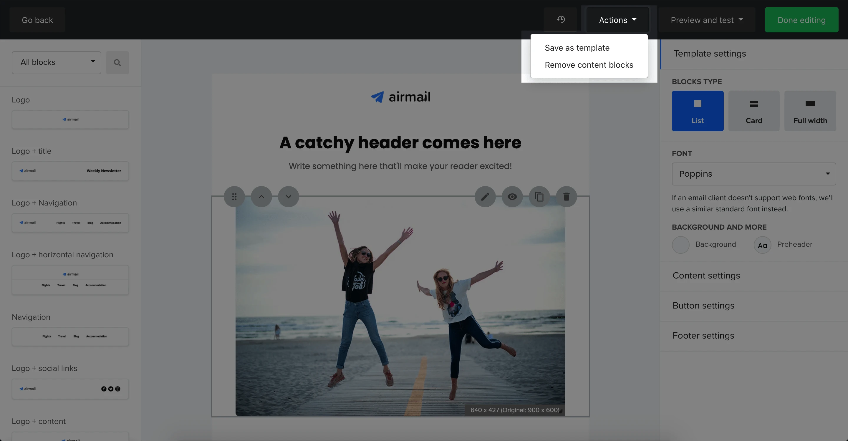
Task: Duplicate the image block
Action: click(539, 197)
